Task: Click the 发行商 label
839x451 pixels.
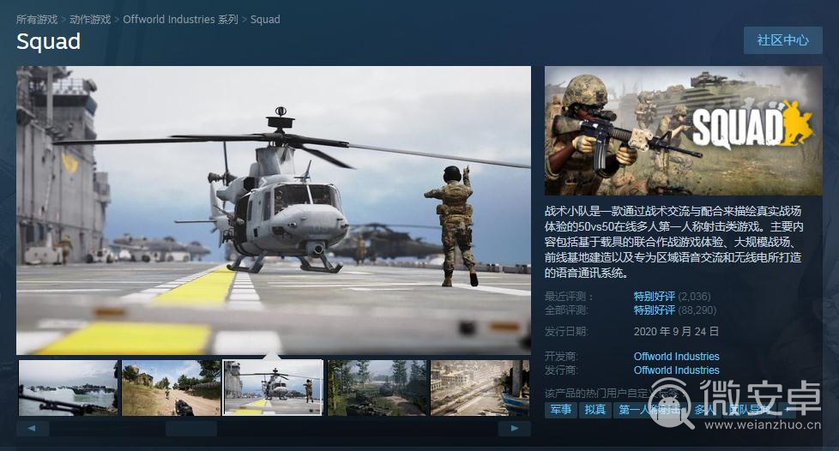Action: pos(561,370)
